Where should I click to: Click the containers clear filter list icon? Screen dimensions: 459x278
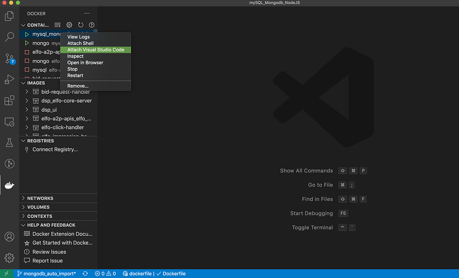click(x=58, y=25)
